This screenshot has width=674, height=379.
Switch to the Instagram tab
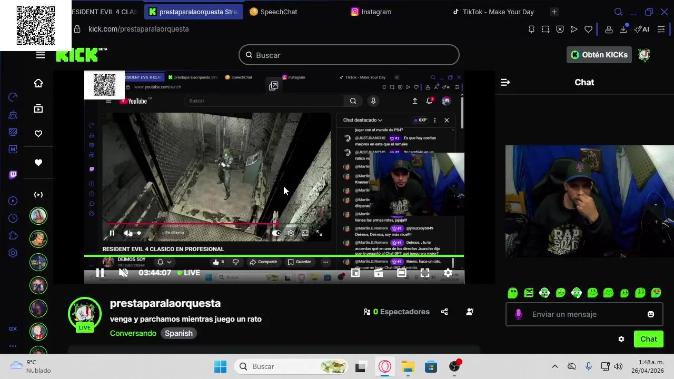[371, 12]
